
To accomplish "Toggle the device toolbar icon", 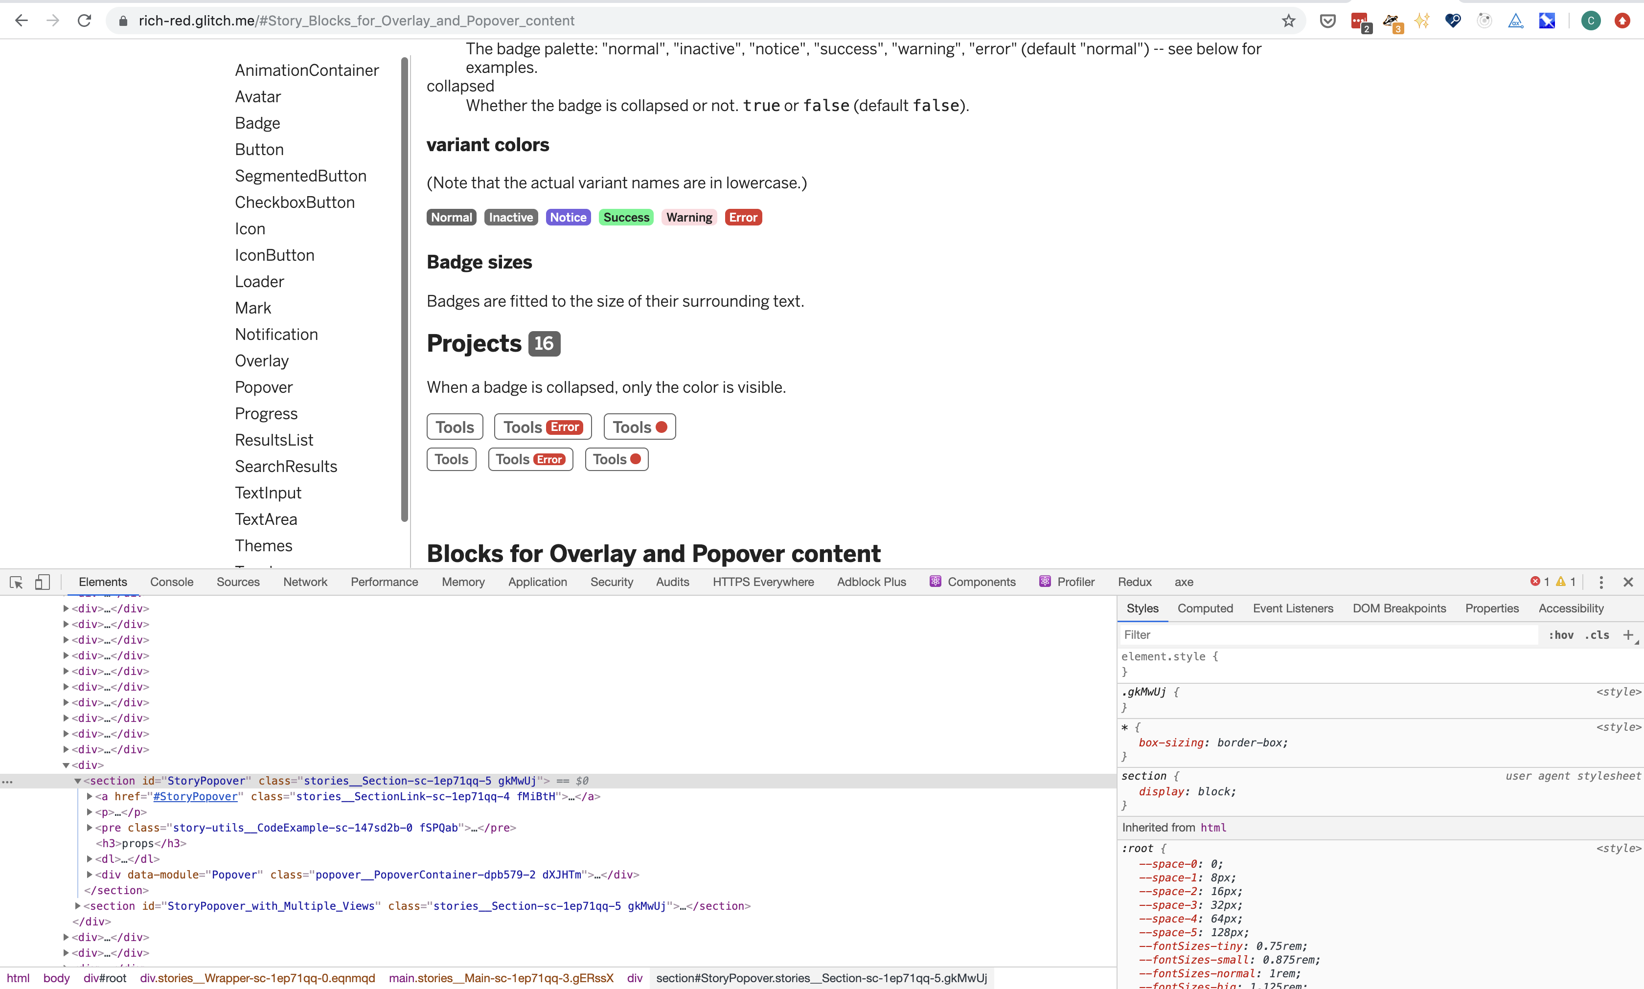I will [42, 582].
